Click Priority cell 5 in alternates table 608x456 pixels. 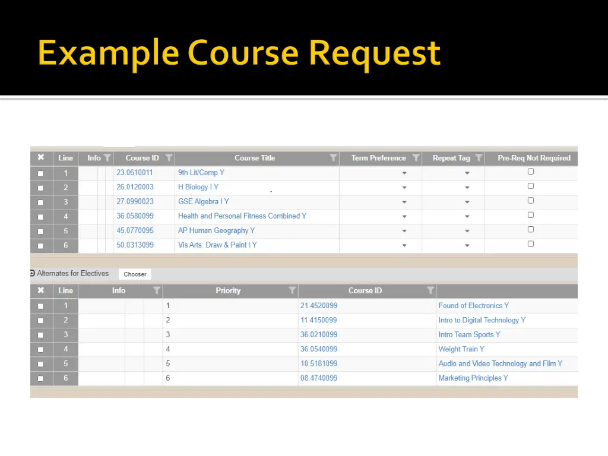point(230,364)
